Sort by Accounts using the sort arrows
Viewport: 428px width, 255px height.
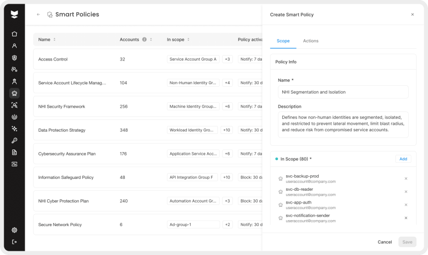(151, 39)
